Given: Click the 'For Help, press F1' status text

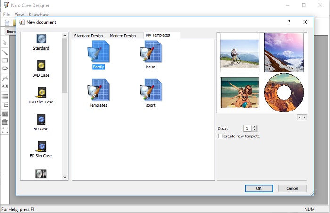Looking at the screenshot, I should click(18, 209).
